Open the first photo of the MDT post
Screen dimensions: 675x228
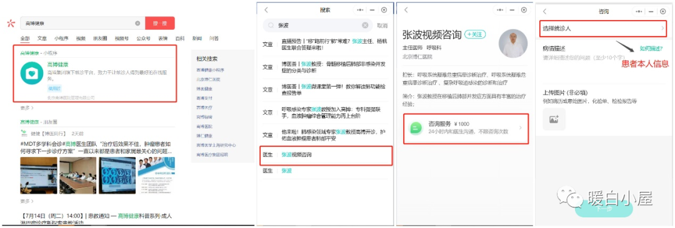[39, 175]
